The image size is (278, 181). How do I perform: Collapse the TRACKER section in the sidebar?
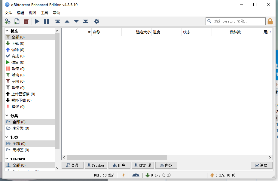tap(7, 159)
